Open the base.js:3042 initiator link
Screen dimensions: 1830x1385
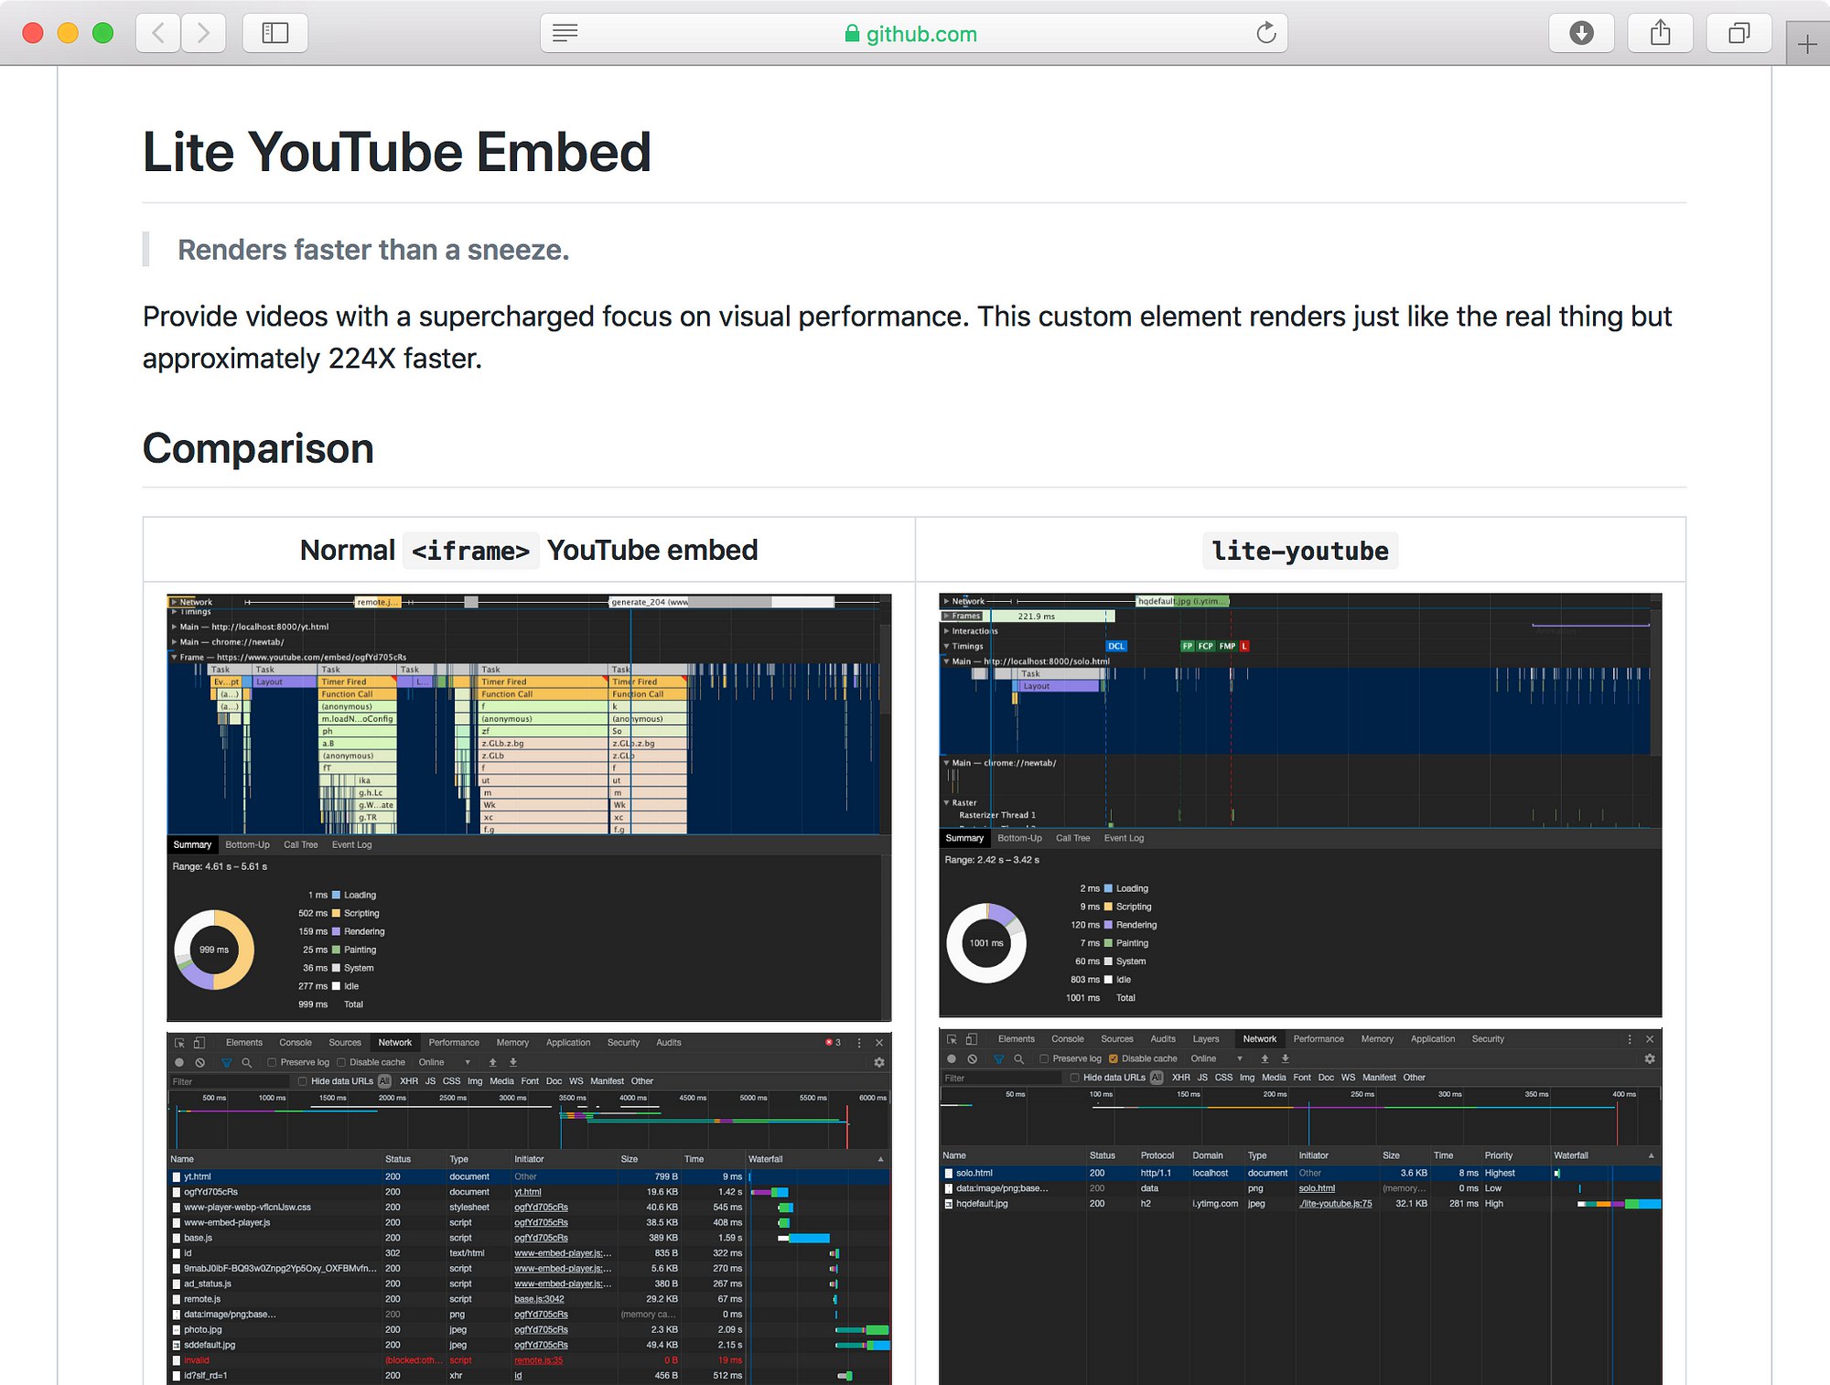coord(539,1298)
